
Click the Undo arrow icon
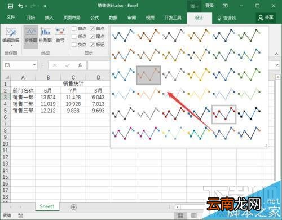(20, 6)
